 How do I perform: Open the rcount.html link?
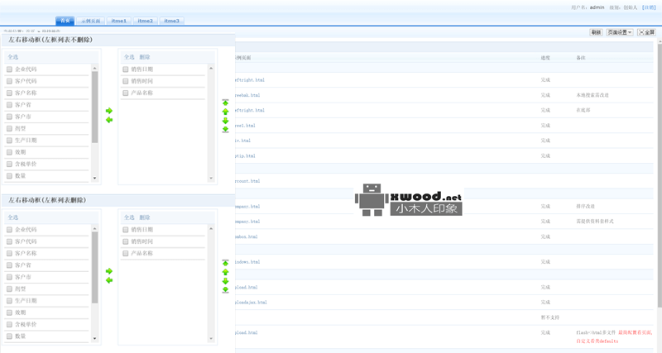(247, 181)
